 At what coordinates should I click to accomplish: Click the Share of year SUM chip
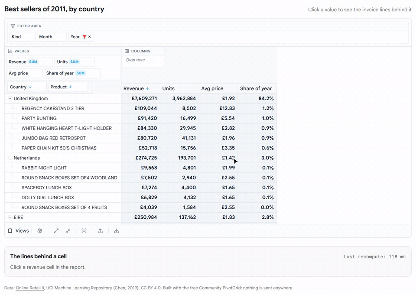(x=72, y=73)
